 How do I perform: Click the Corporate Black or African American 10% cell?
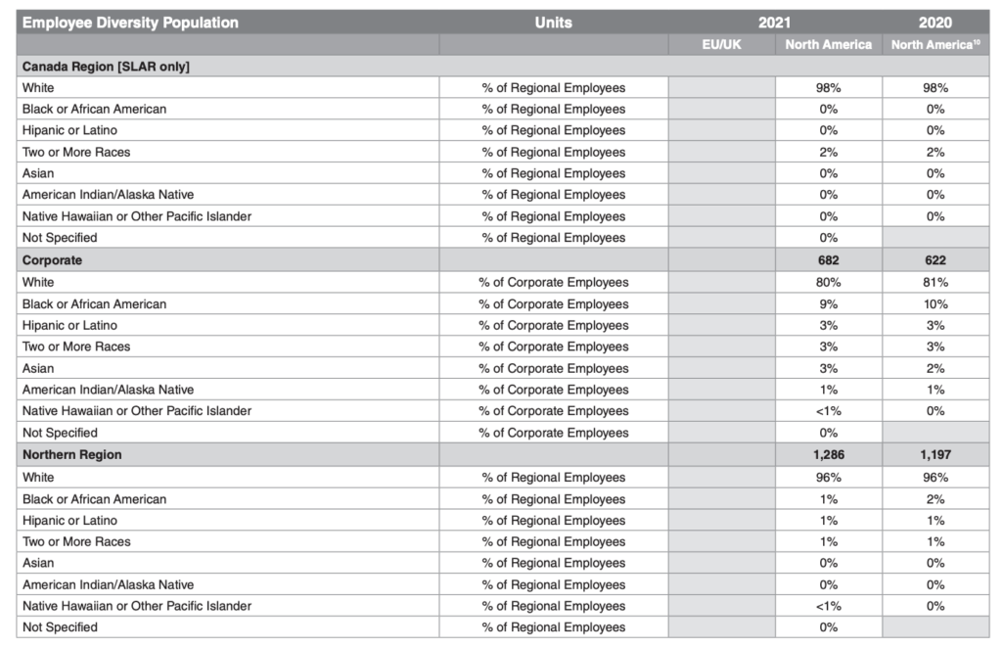tap(935, 304)
